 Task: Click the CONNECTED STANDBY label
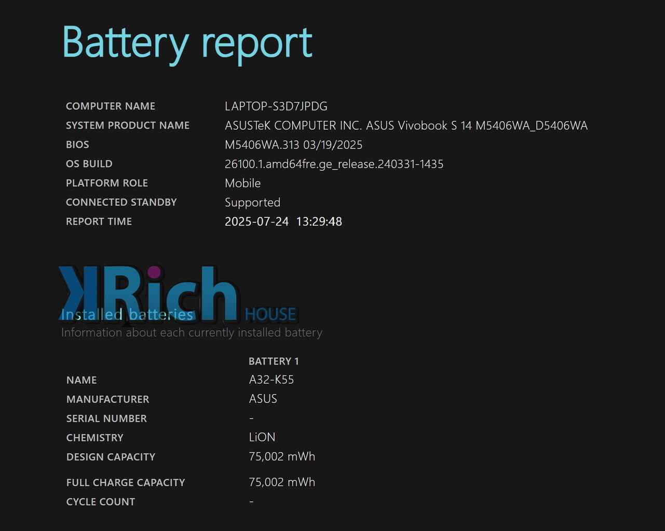(x=121, y=202)
